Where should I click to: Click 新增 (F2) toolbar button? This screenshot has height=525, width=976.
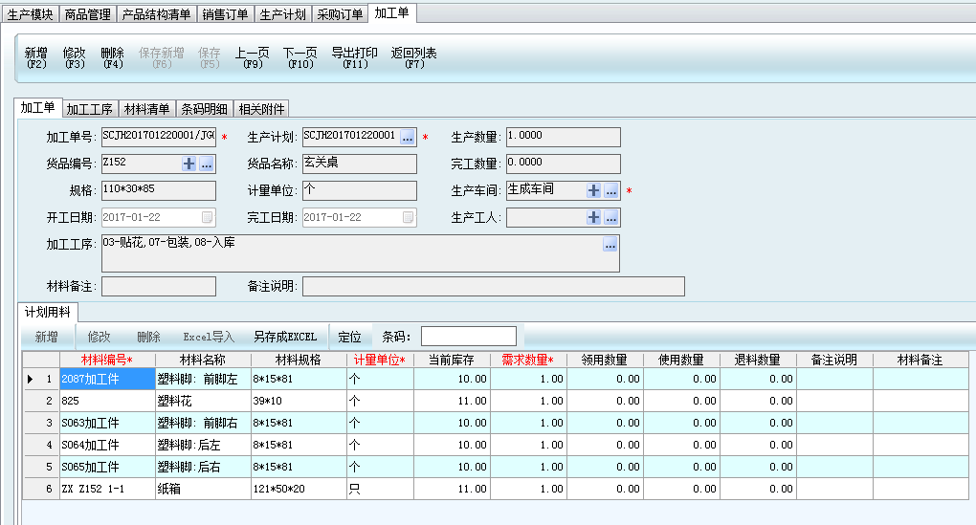pos(36,58)
